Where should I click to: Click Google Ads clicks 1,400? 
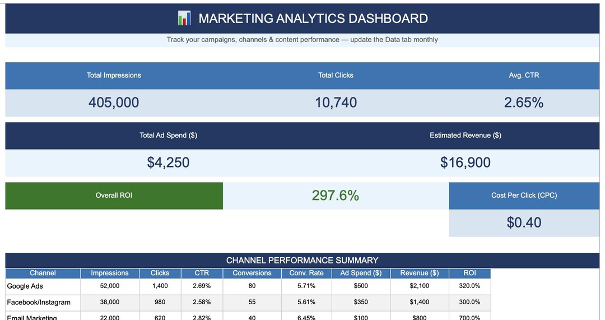point(160,286)
